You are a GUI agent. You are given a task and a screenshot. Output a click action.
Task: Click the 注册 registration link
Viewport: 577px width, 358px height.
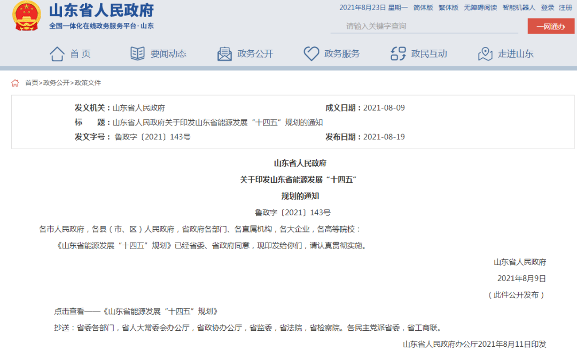564,8
